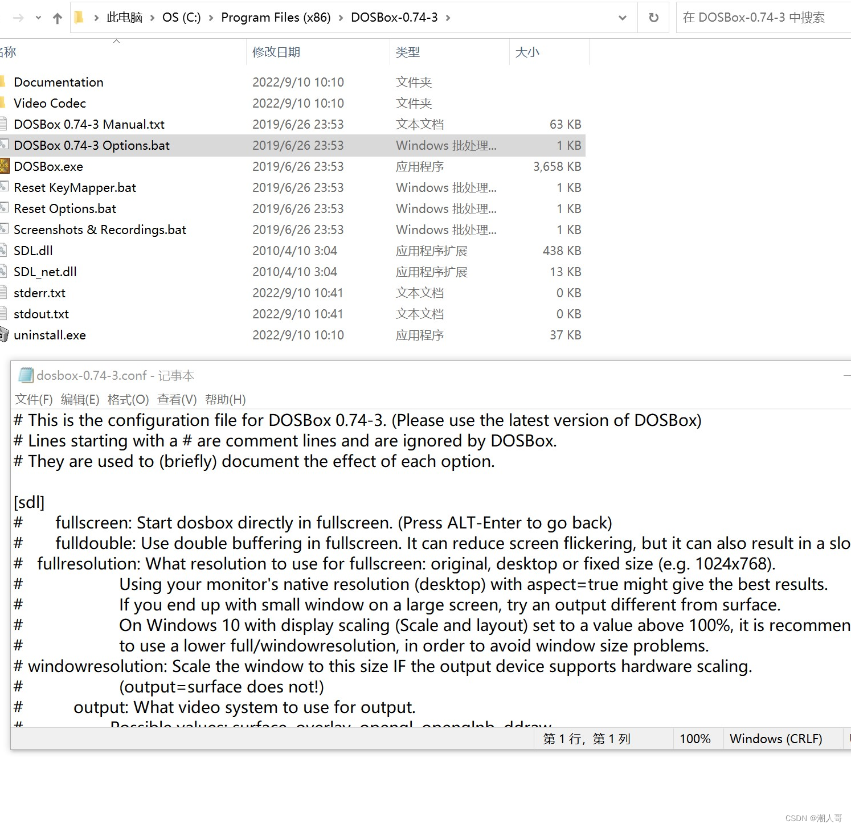The width and height of the screenshot is (851, 828).
Task: Click the uninstall.exe installer icon
Action: pos(4,334)
